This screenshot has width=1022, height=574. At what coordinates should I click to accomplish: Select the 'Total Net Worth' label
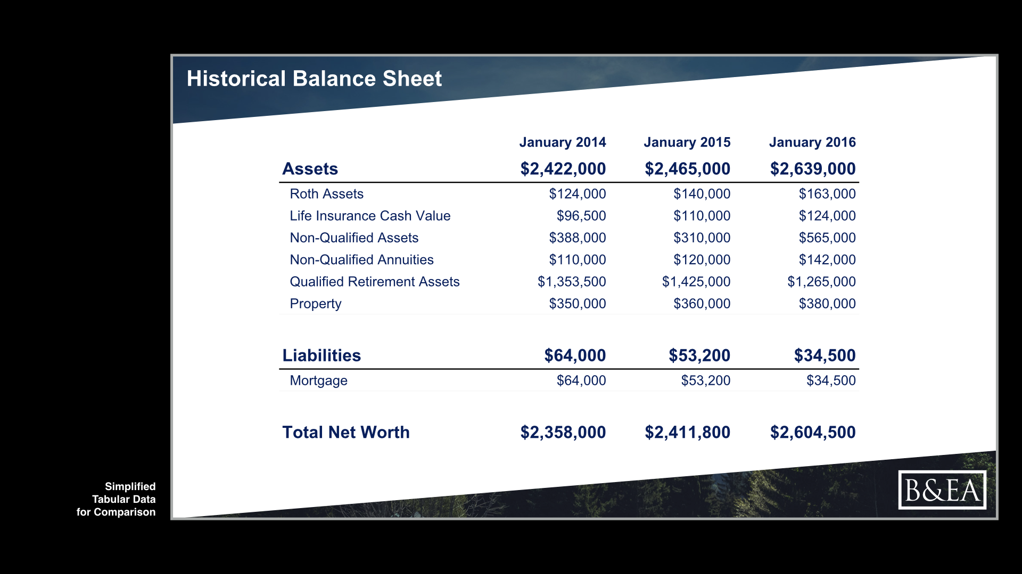point(346,432)
